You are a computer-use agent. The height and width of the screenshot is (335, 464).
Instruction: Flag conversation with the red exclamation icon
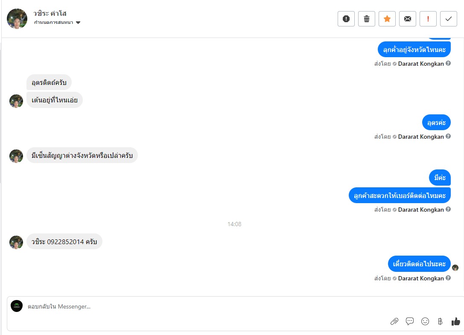(x=428, y=19)
